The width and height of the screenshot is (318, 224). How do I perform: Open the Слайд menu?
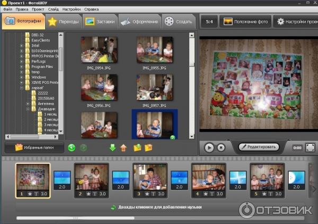[x=53, y=9]
